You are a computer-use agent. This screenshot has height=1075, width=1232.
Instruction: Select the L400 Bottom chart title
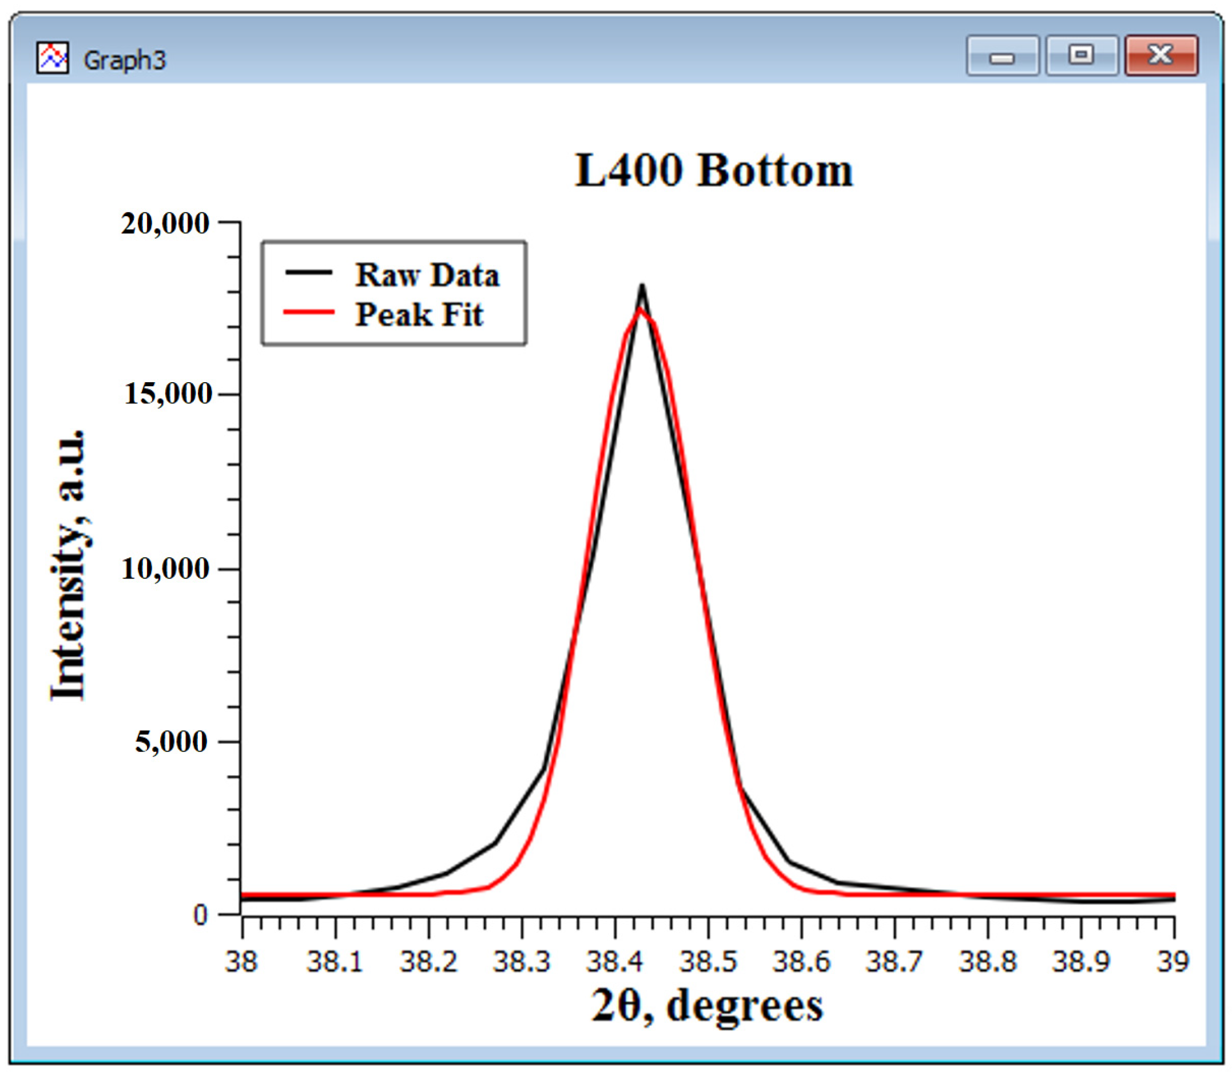pos(713,171)
